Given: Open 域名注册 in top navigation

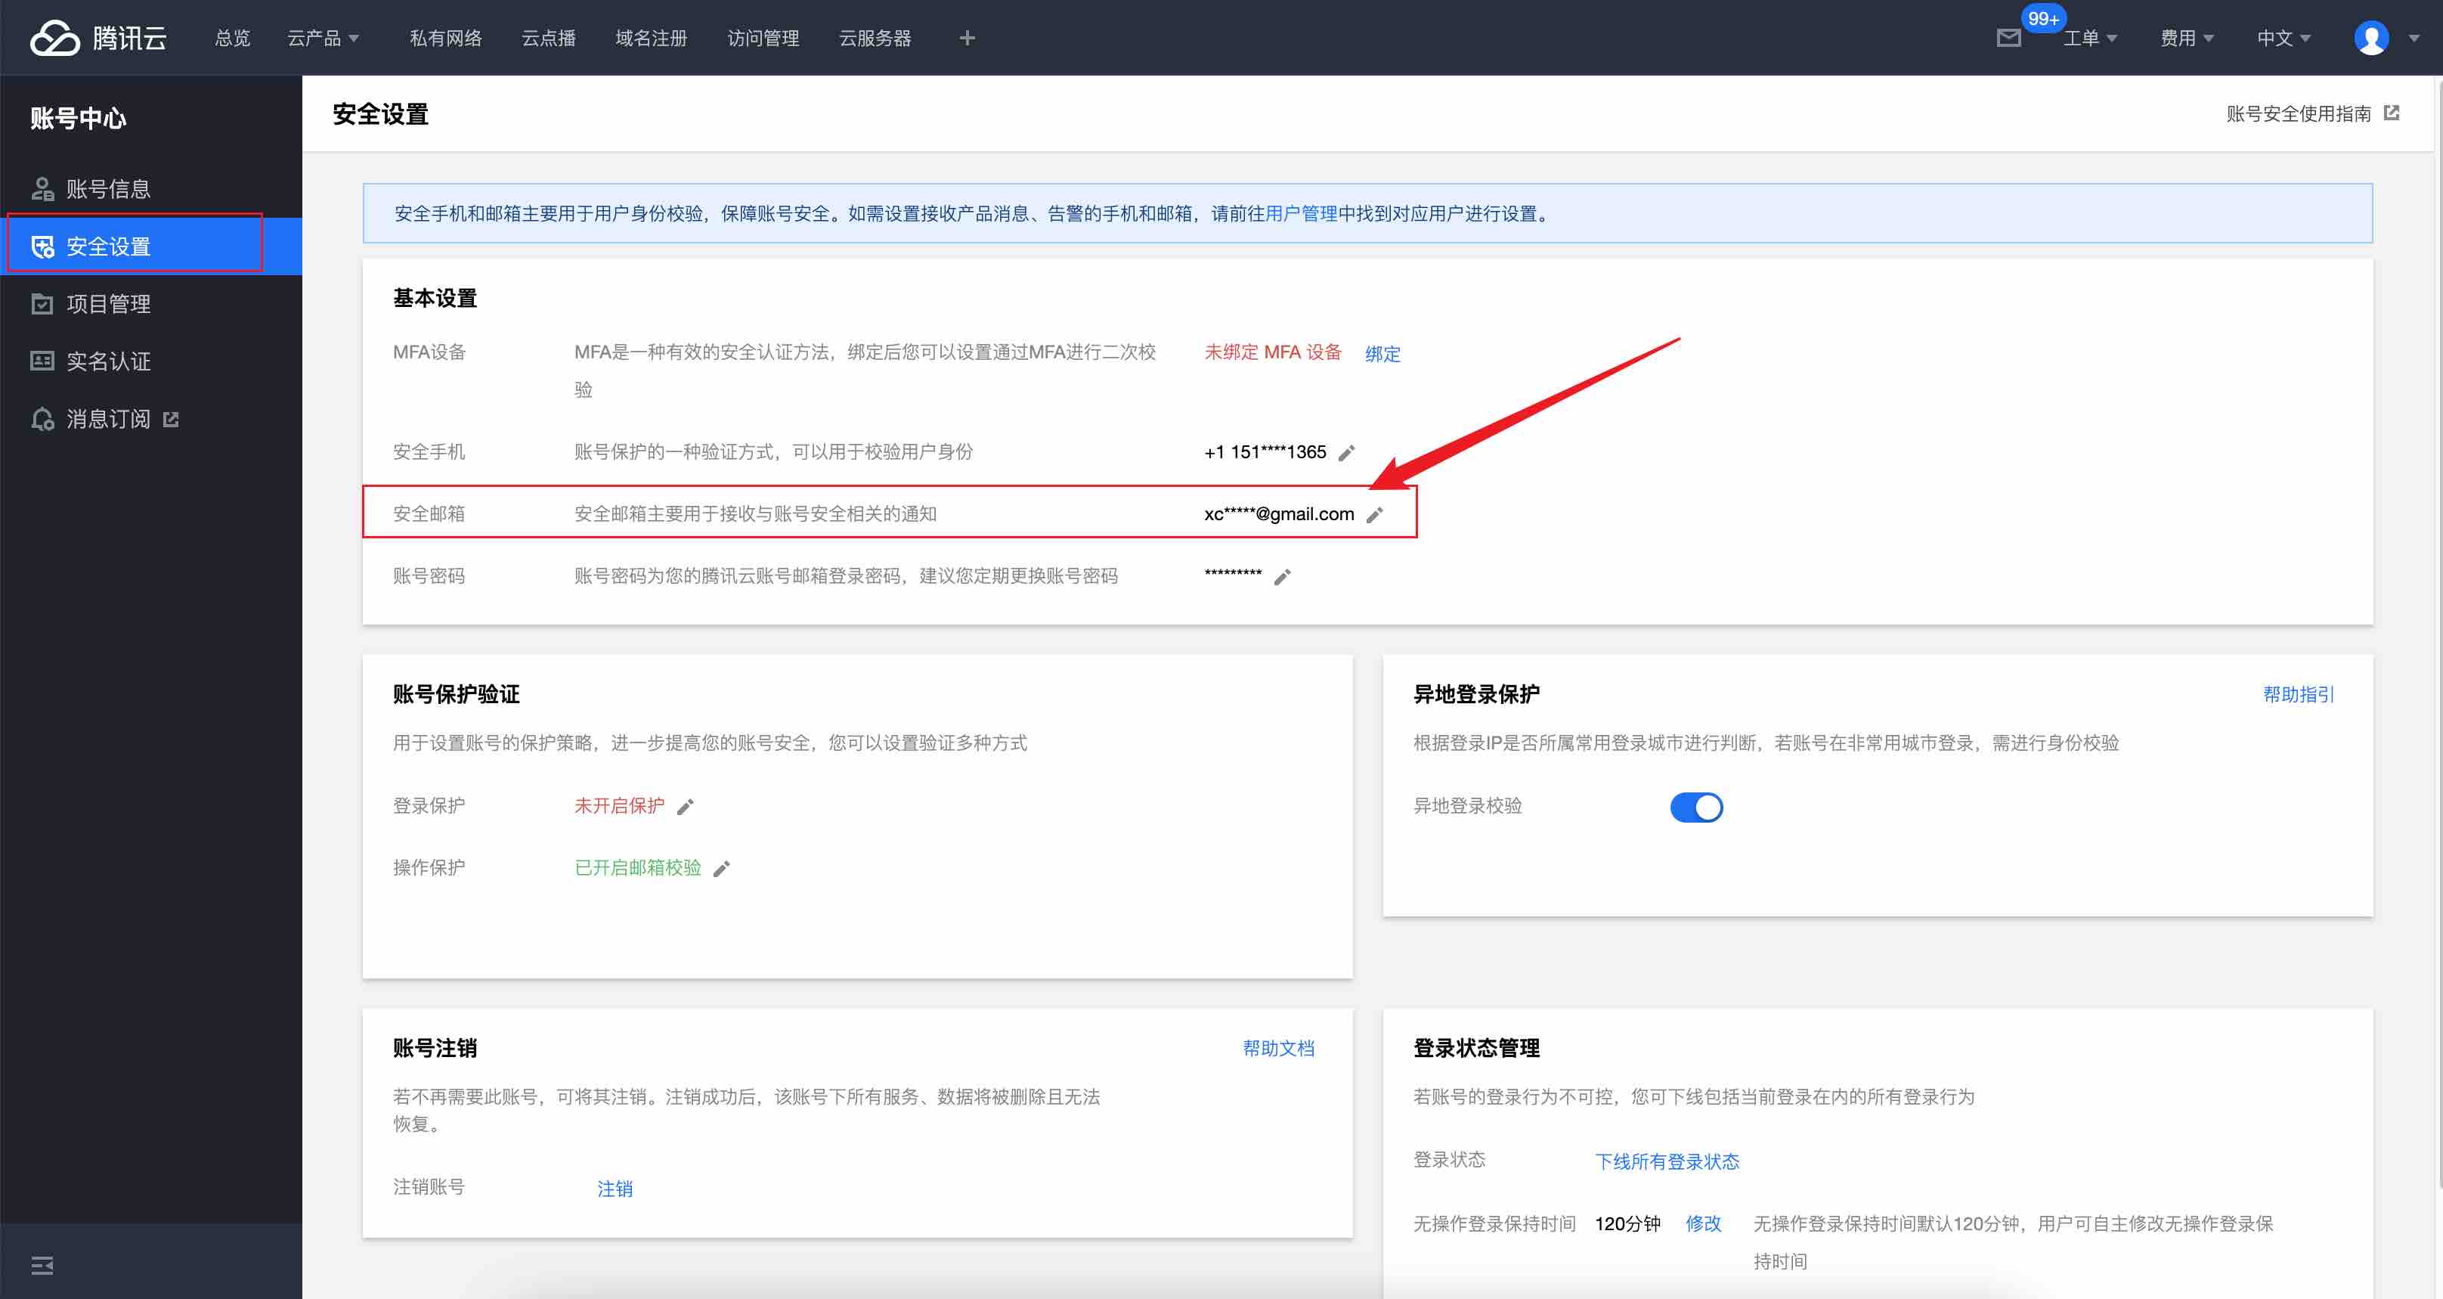Looking at the screenshot, I should [x=651, y=38].
